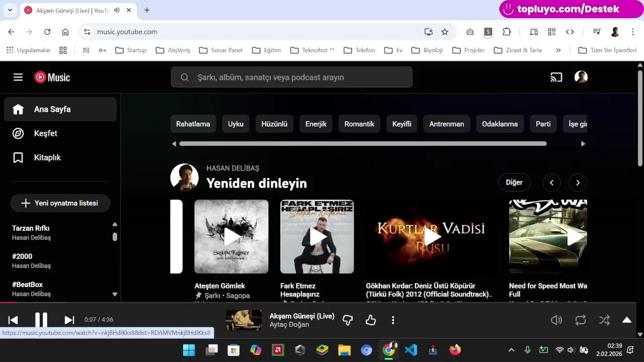Open the Startup bookmarks folder
644x362 pixels.
(131, 50)
